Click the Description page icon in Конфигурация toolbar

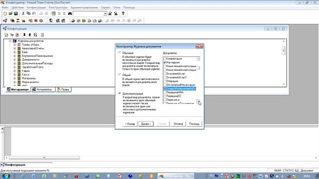pyautogui.click(x=42, y=35)
